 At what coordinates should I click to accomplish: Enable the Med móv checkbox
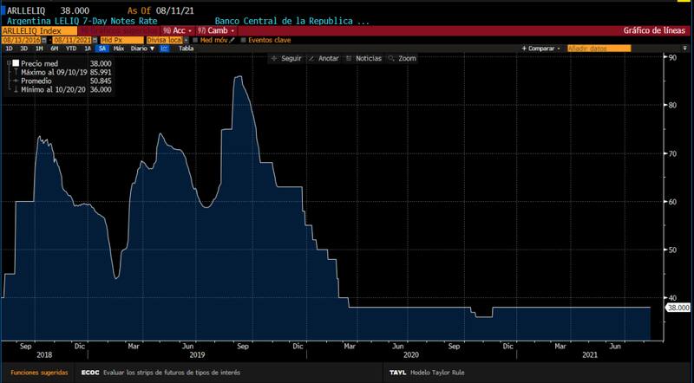tap(196, 40)
